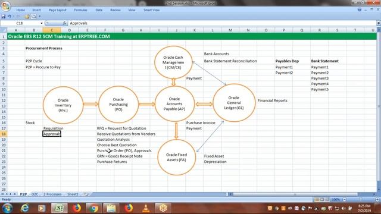
Task: Select the P2P sheet tab
Action: click(23, 194)
